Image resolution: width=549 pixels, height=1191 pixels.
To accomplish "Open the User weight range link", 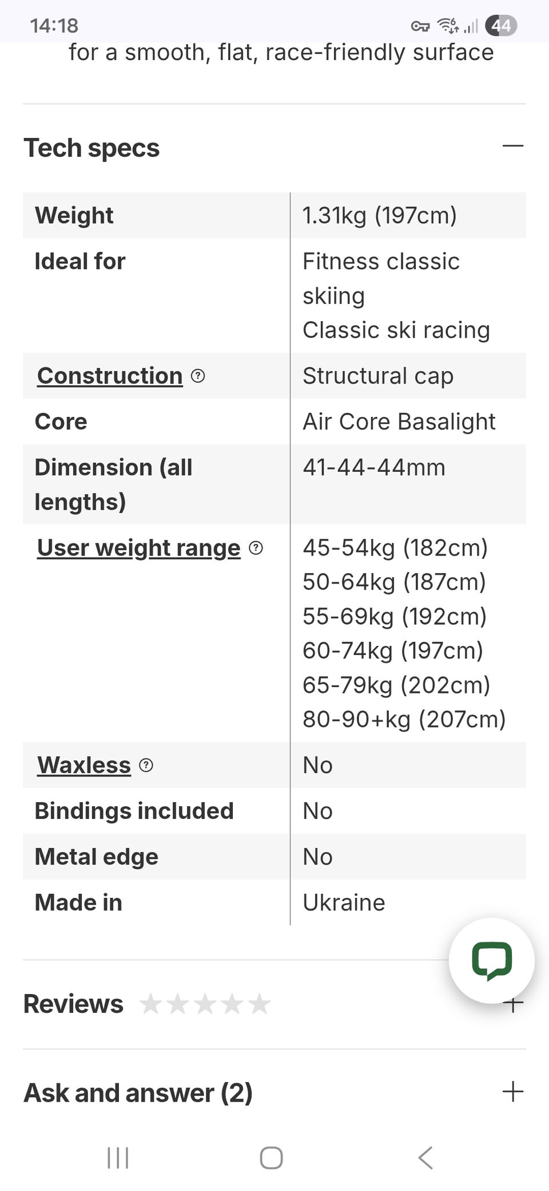I will [139, 548].
